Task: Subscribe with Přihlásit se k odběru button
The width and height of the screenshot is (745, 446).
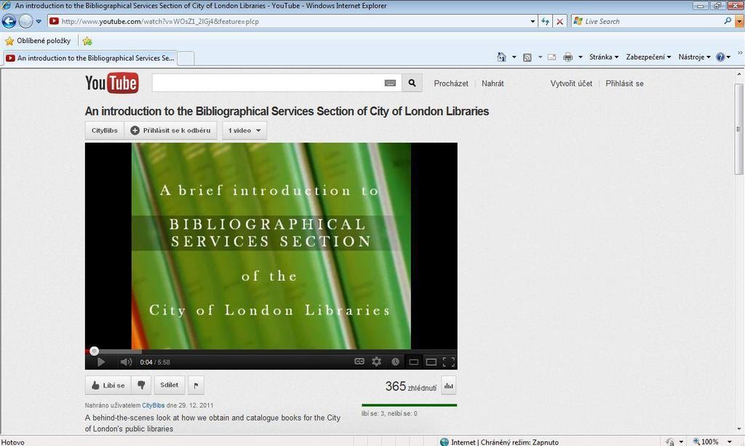Action: (170, 131)
